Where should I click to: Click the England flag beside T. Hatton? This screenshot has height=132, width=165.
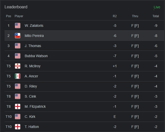(18, 127)
